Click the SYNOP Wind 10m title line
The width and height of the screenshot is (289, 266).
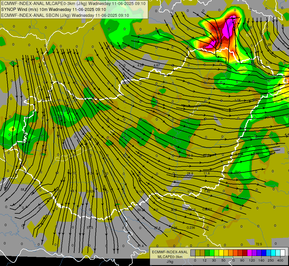pyautogui.click(x=53, y=9)
